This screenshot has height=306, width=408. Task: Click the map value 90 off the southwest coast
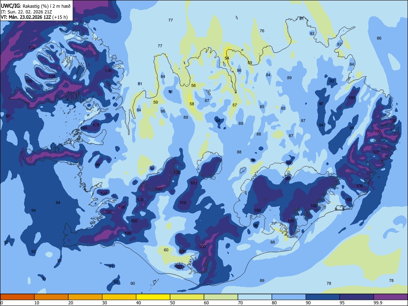click(x=133, y=283)
